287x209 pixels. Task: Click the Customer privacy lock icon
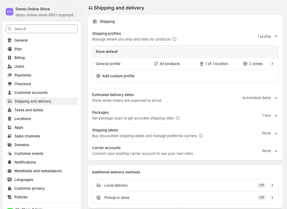[10, 188]
